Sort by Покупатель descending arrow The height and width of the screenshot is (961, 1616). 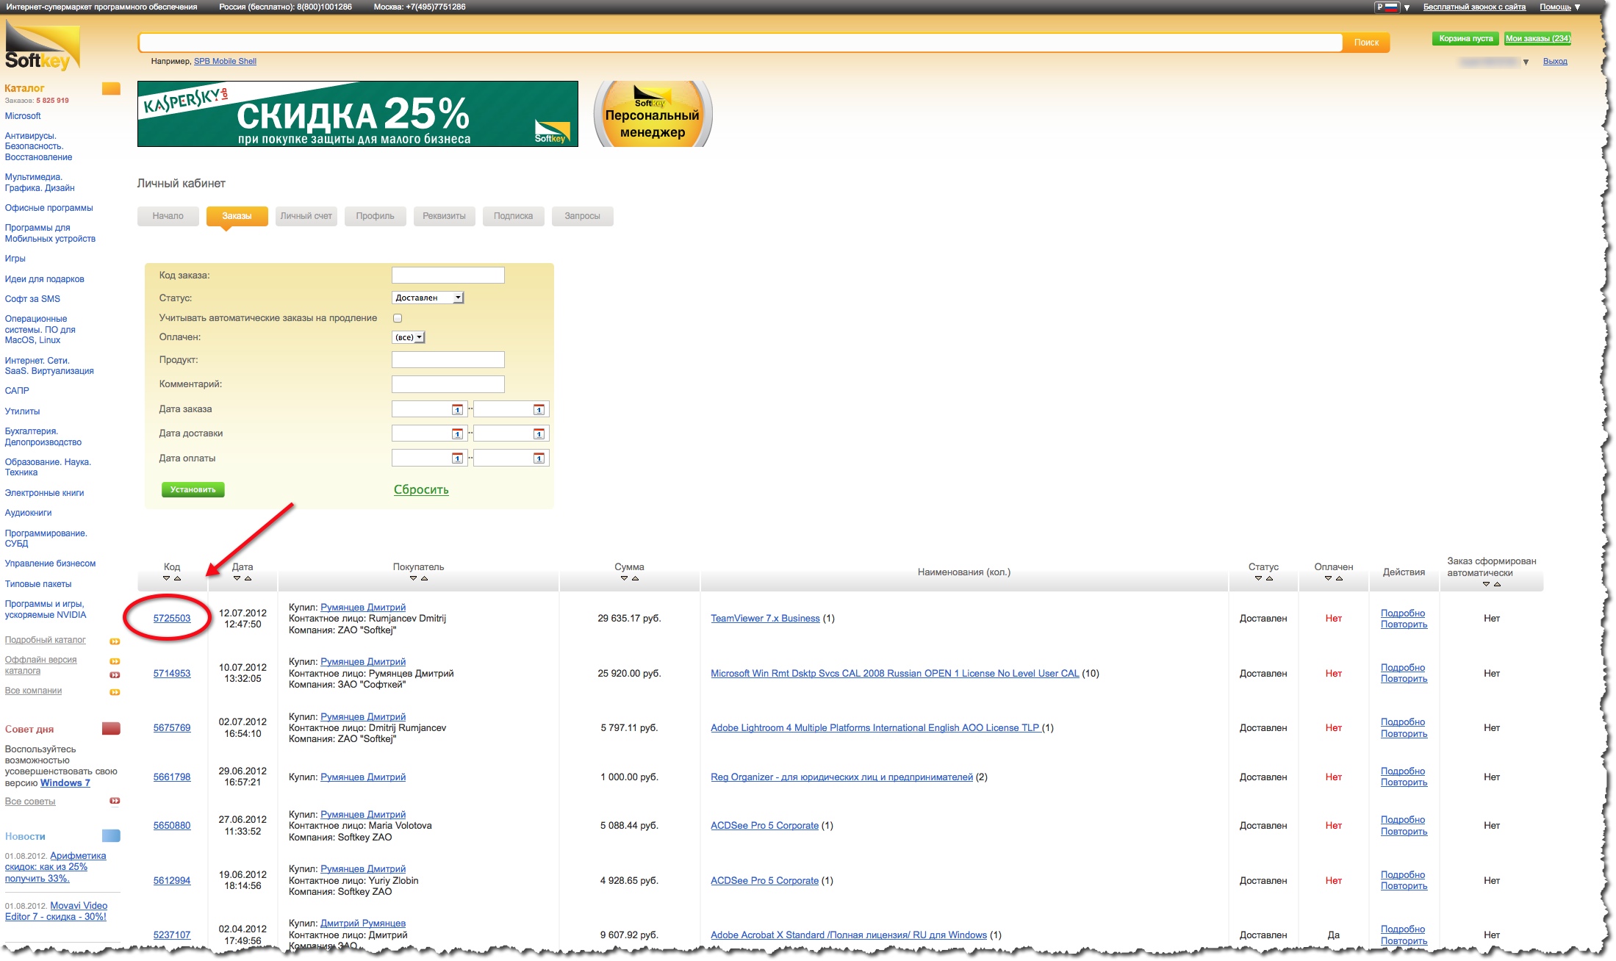tap(413, 578)
